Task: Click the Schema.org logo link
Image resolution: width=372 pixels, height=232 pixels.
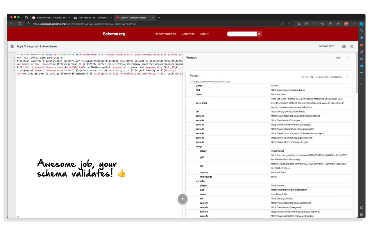Action: point(114,34)
